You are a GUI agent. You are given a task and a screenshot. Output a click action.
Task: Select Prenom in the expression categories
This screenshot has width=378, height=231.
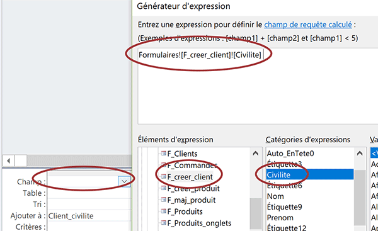click(280, 217)
